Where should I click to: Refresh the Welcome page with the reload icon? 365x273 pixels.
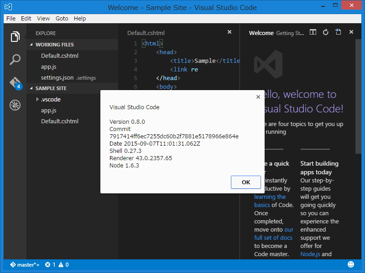tap(325, 32)
